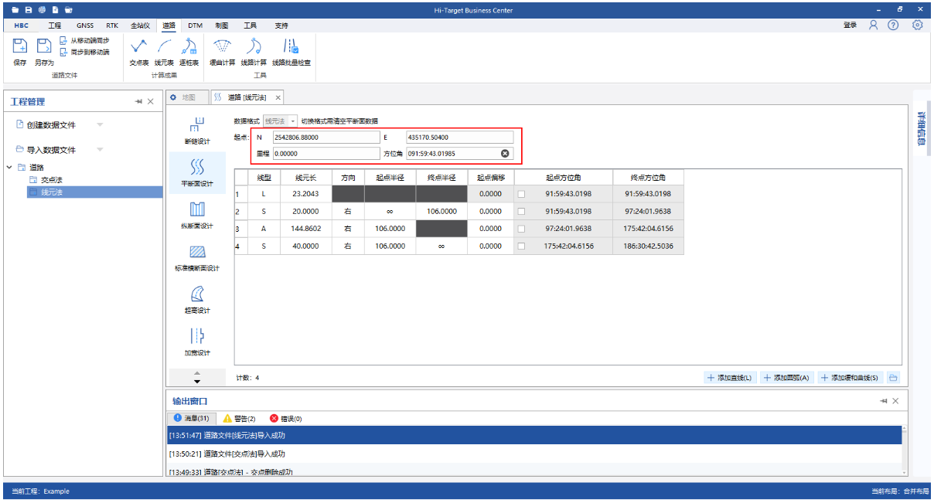Toggle the checkbox in table row 4
The image size is (934, 503).
point(522,246)
